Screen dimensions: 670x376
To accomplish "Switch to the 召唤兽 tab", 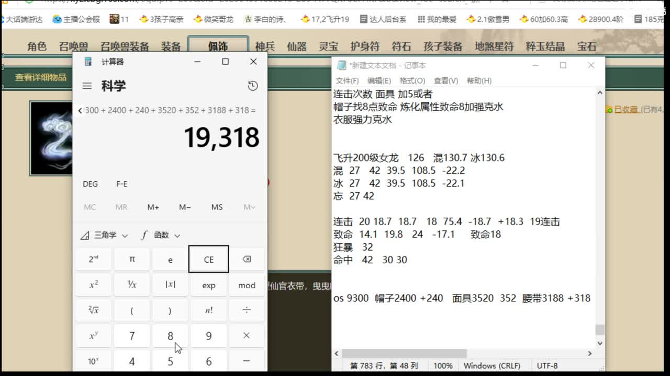I will pyautogui.click(x=74, y=46).
